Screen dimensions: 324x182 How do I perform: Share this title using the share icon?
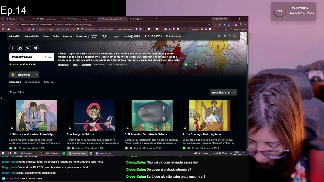tap(36, 48)
